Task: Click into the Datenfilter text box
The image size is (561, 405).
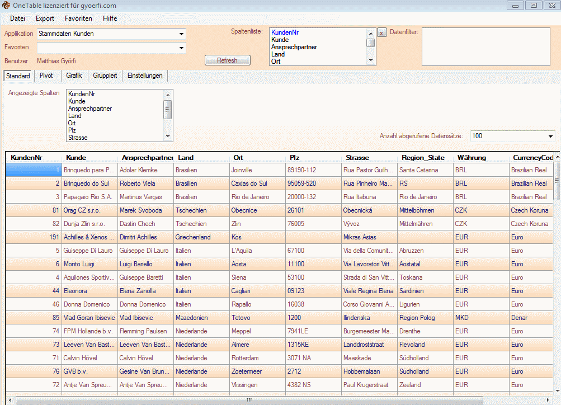Action: tap(485, 47)
